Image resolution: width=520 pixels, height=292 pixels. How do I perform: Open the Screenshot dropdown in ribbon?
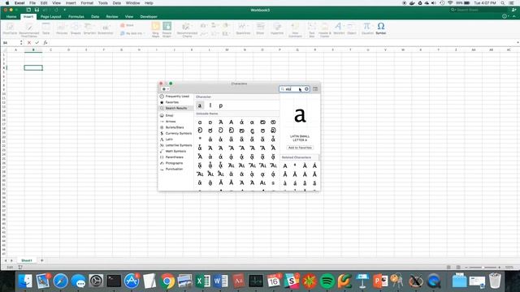click(106, 28)
